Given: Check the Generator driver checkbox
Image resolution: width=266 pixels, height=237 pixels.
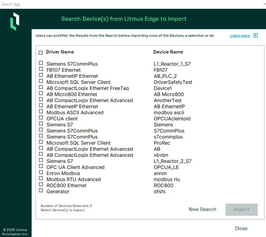Looking at the screenshot, I should point(41,191).
